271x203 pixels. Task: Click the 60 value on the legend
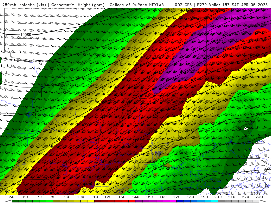(x=25, y=197)
